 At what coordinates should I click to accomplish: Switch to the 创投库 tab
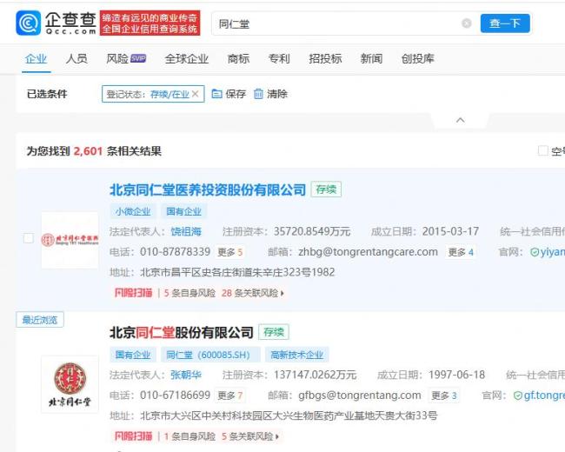coord(418,59)
